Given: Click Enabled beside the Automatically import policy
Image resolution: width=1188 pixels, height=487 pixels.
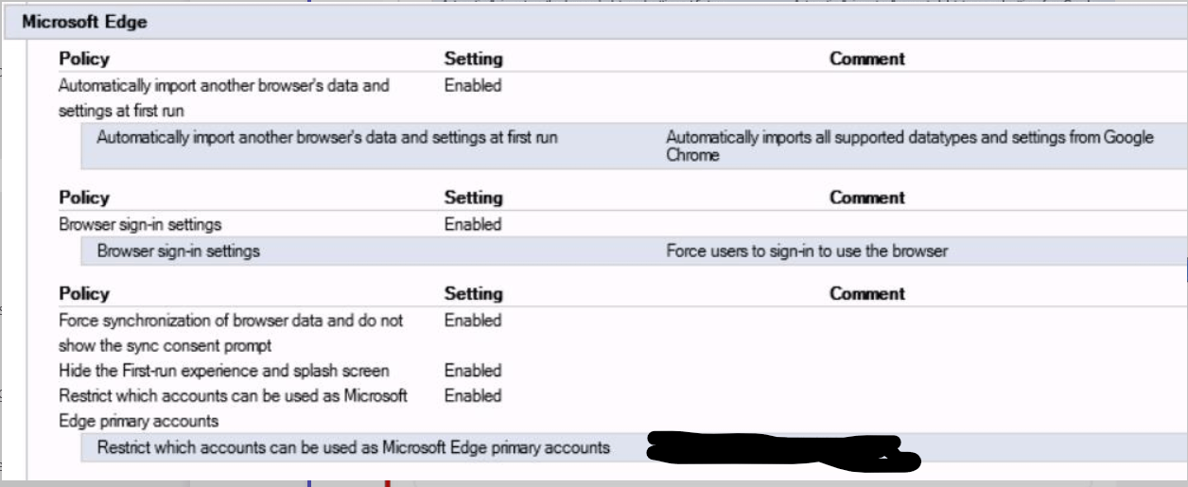Looking at the screenshot, I should click(473, 86).
